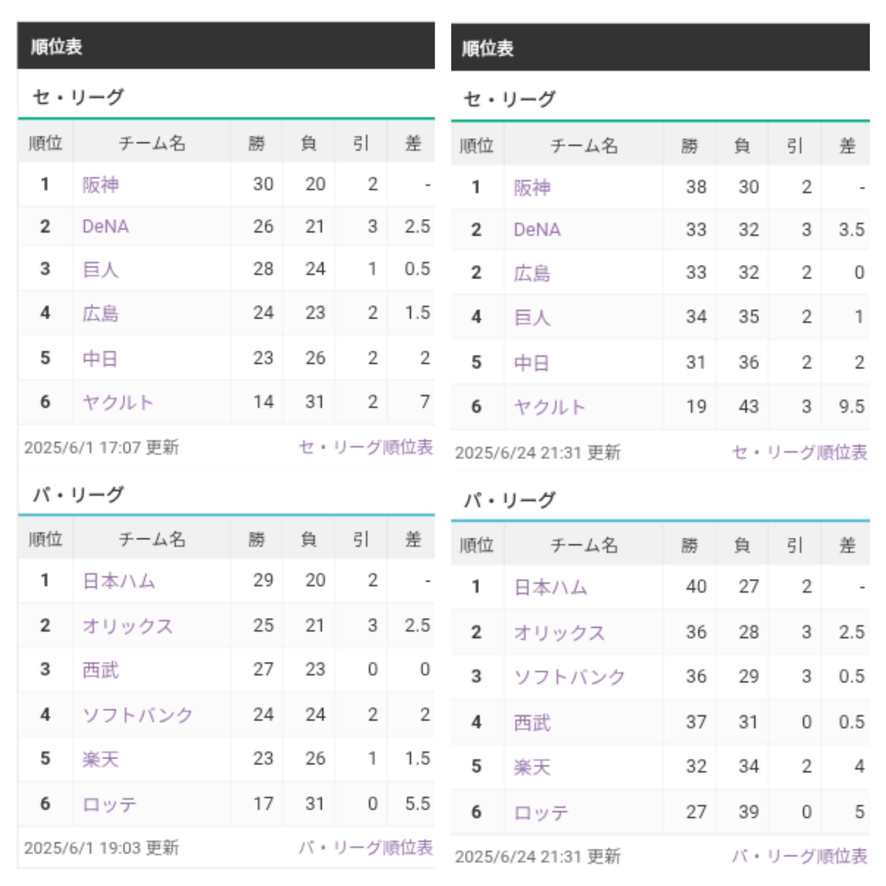Open 広島 ranked 2nd in the right table
The height and width of the screenshot is (886, 886).
pyautogui.click(x=532, y=273)
